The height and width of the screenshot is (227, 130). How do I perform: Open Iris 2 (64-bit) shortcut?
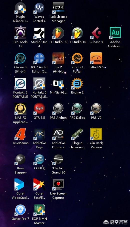click(x=58, y=58)
